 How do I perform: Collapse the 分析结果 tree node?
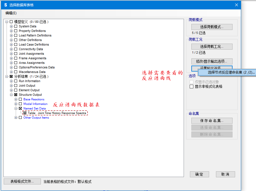[7, 76]
